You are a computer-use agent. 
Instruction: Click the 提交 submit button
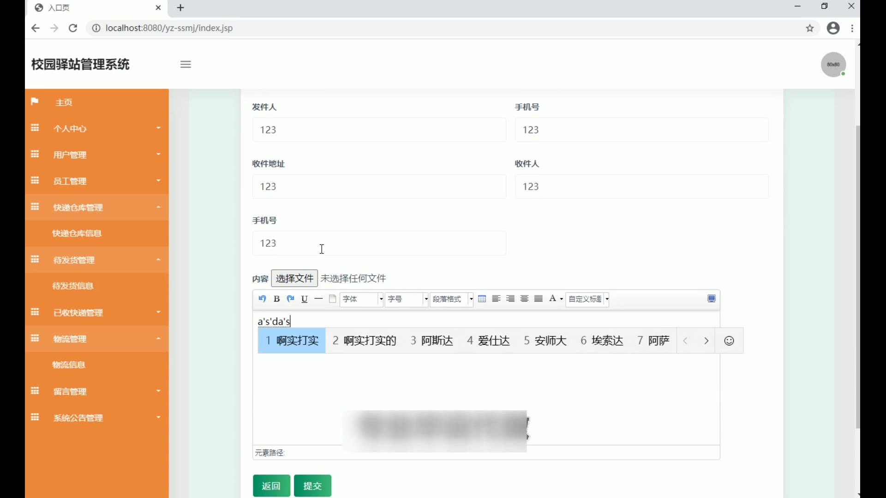[312, 486]
